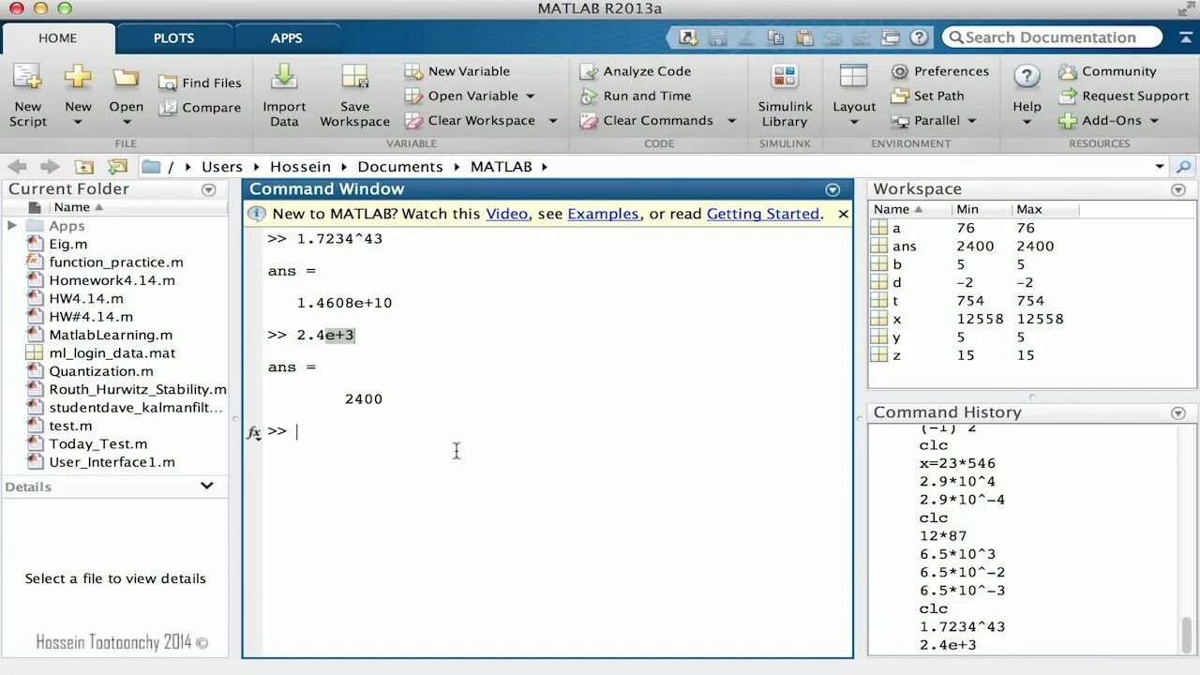This screenshot has height=675, width=1200.
Task: Click Import Data
Action: point(284,96)
